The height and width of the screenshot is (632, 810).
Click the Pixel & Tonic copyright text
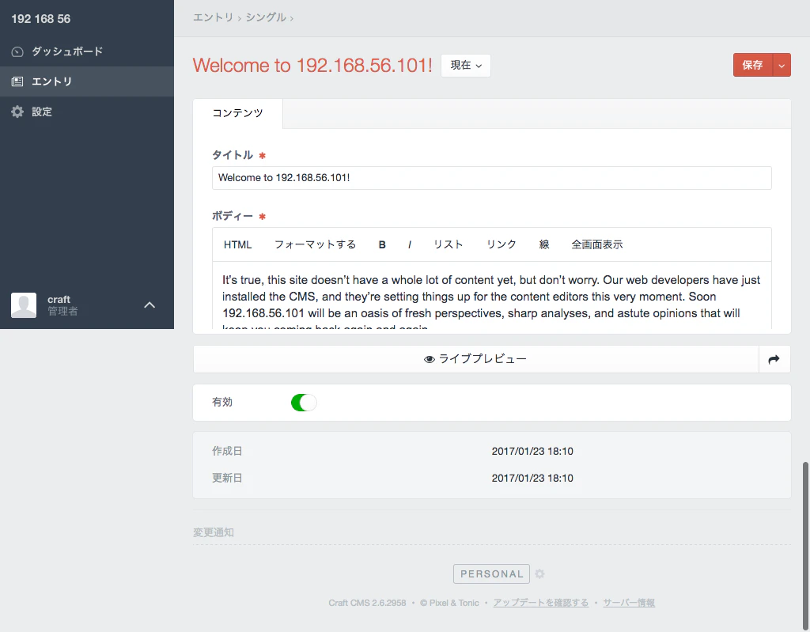tap(449, 603)
